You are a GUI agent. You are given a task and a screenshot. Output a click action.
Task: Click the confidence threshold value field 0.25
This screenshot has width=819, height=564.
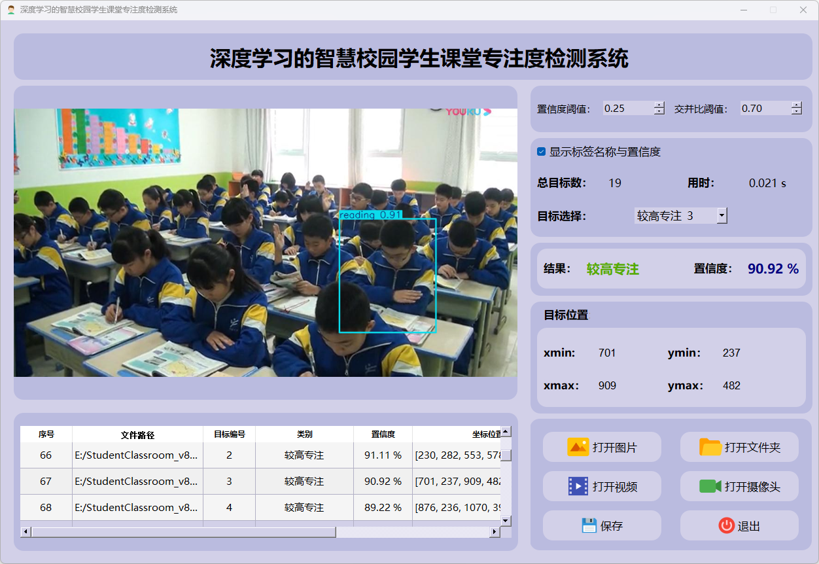coord(627,109)
